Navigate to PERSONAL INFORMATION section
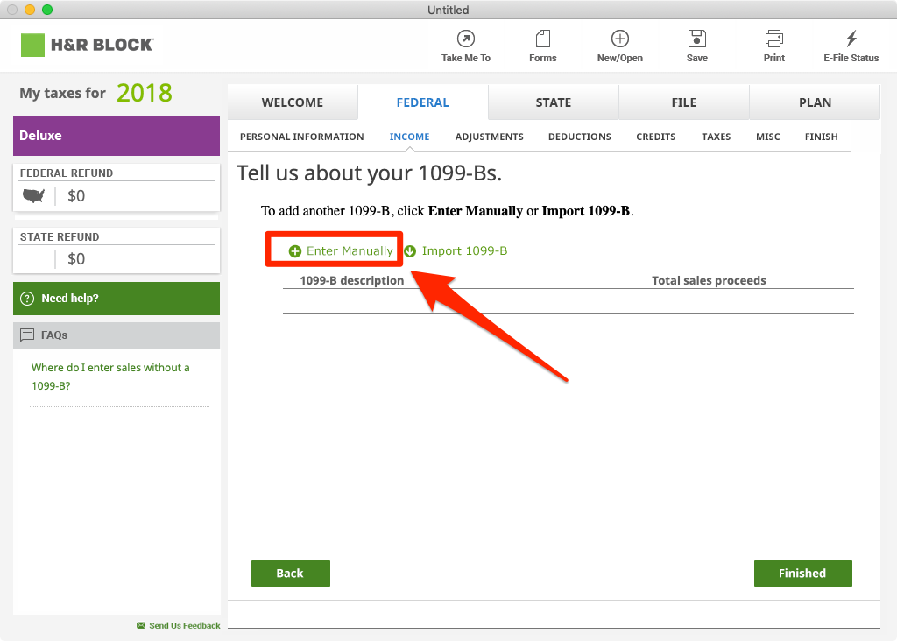 pyautogui.click(x=301, y=137)
